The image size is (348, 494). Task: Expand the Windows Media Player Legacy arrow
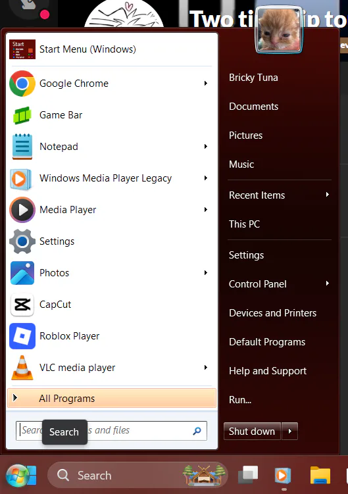[x=206, y=178]
